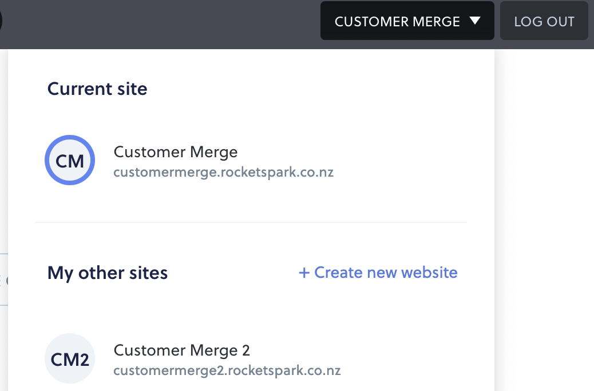Select the Customer Merge site name
594x391 pixels.
176,152
